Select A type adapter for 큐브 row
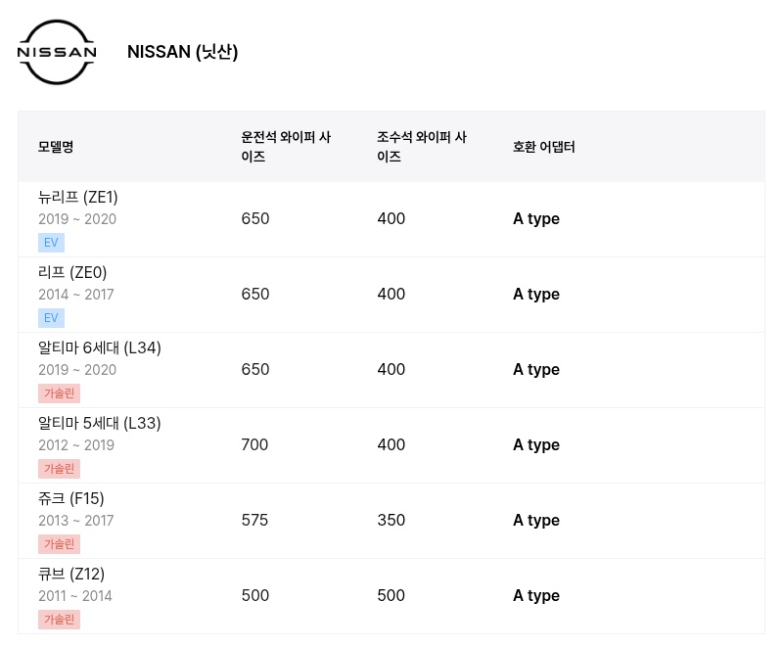Screen dimensions: 783x647 536,595
